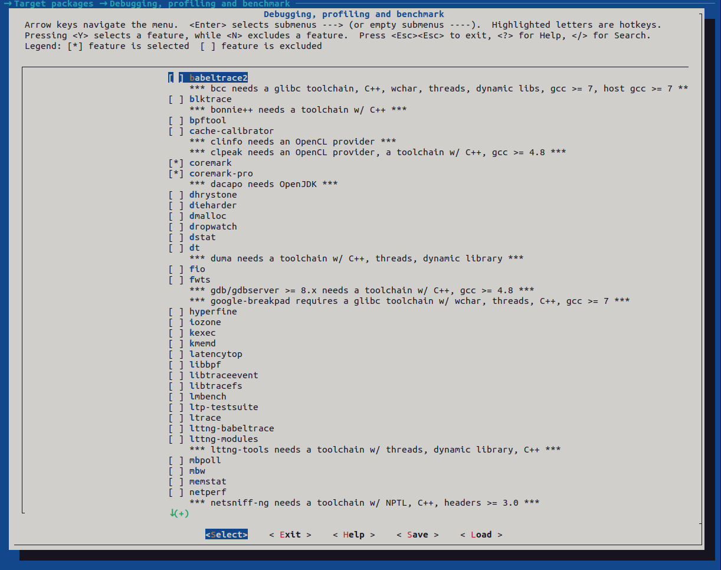The height and width of the screenshot is (570, 721).
Task: Click the dacapo needs OpenJDK comment
Action: point(264,184)
